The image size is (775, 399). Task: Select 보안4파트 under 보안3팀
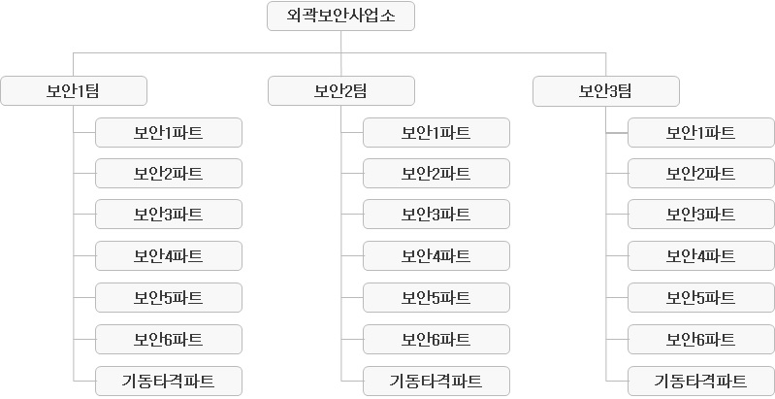point(701,256)
